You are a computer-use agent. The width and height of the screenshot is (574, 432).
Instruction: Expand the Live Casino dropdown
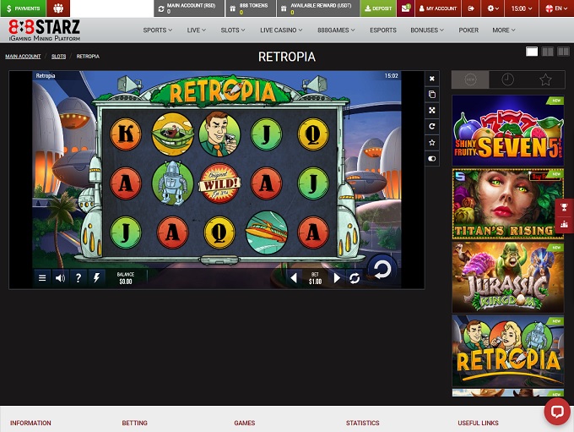click(x=284, y=30)
